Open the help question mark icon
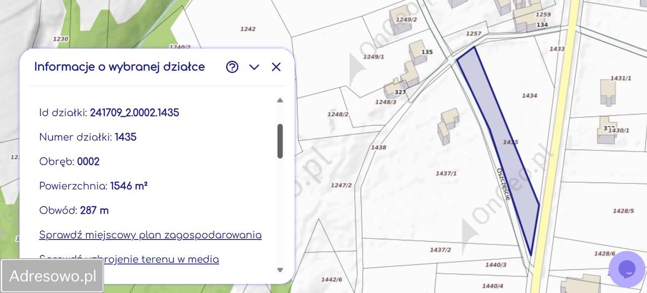This screenshot has width=647, height=293. click(x=232, y=67)
